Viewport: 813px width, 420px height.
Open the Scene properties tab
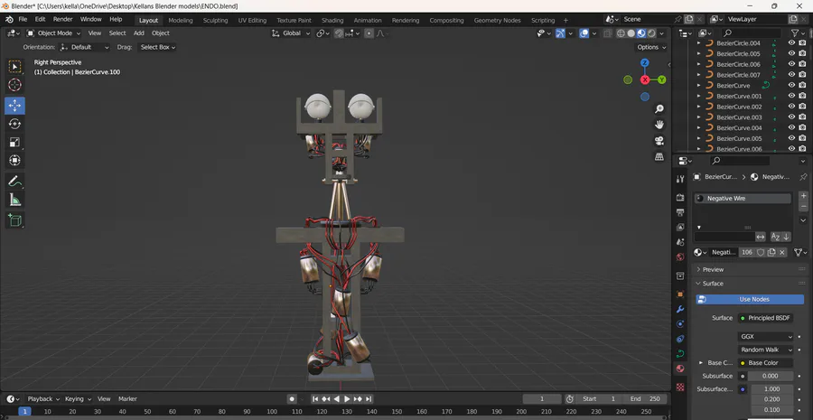(x=680, y=242)
